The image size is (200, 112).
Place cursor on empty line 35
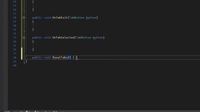tap(112, 45)
